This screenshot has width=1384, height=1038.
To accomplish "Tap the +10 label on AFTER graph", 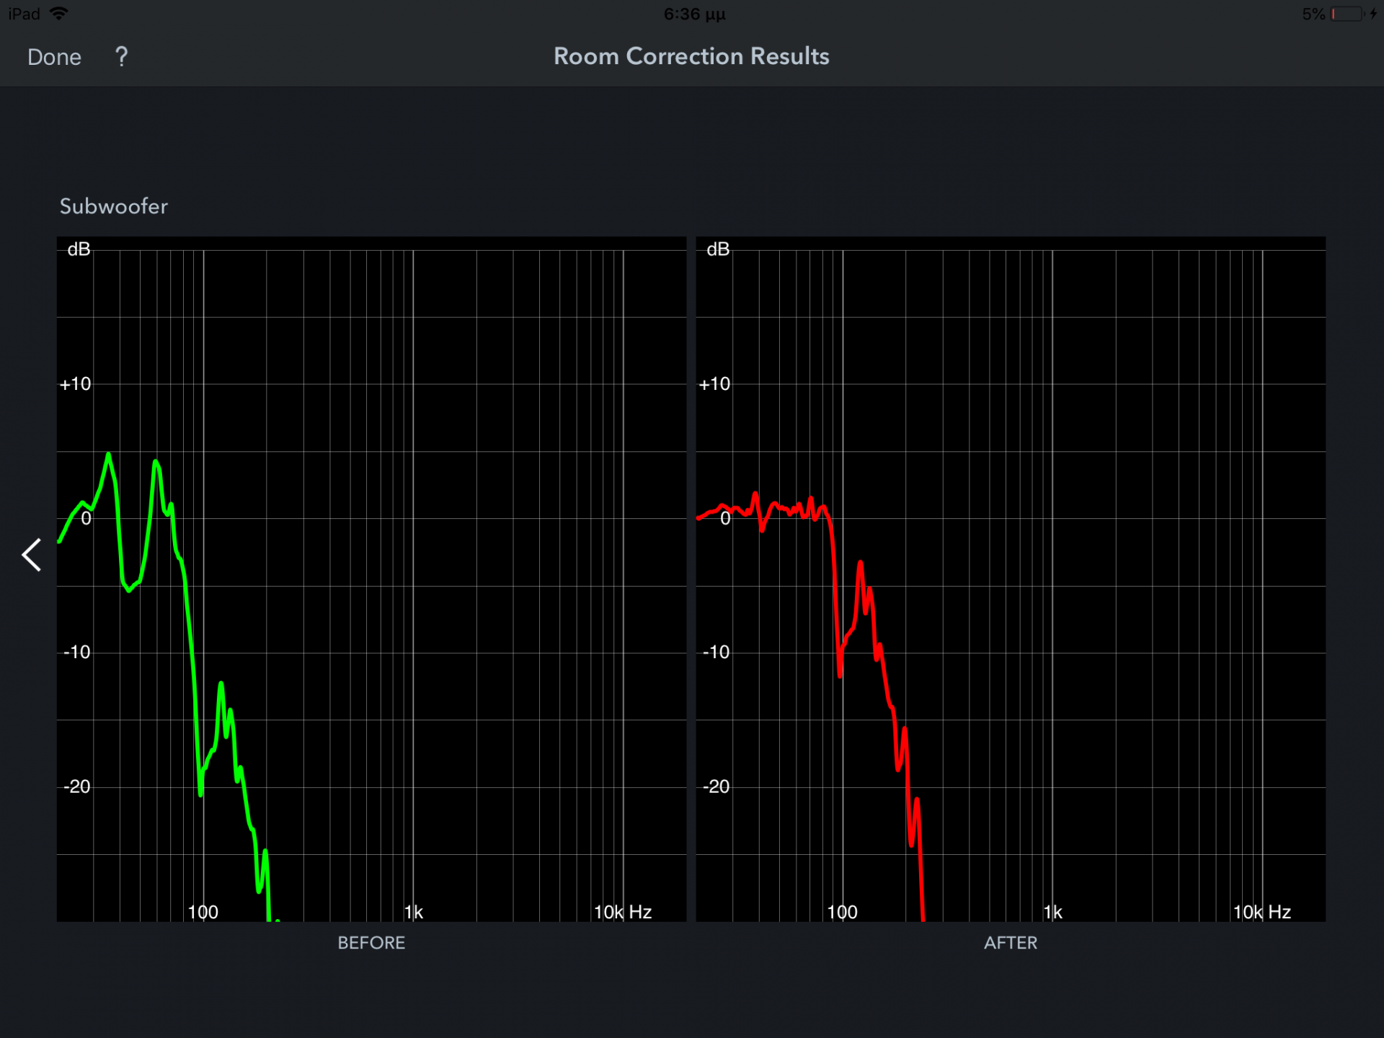I will click(x=714, y=384).
